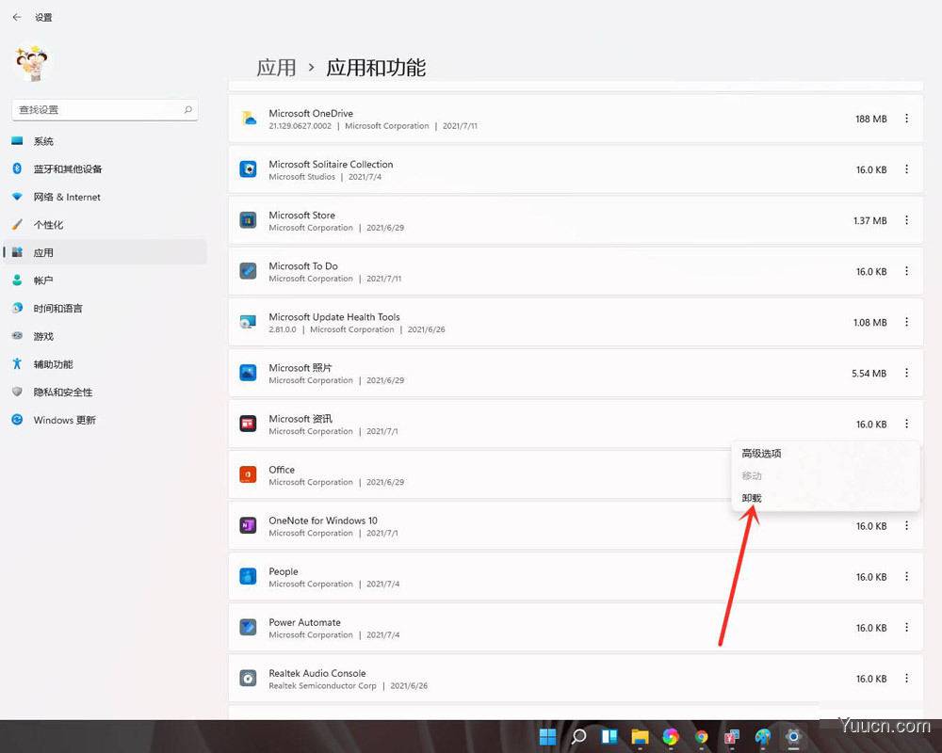Open Google Chrome from the taskbar
Screen dimensions: 942x753
click(x=701, y=736)
